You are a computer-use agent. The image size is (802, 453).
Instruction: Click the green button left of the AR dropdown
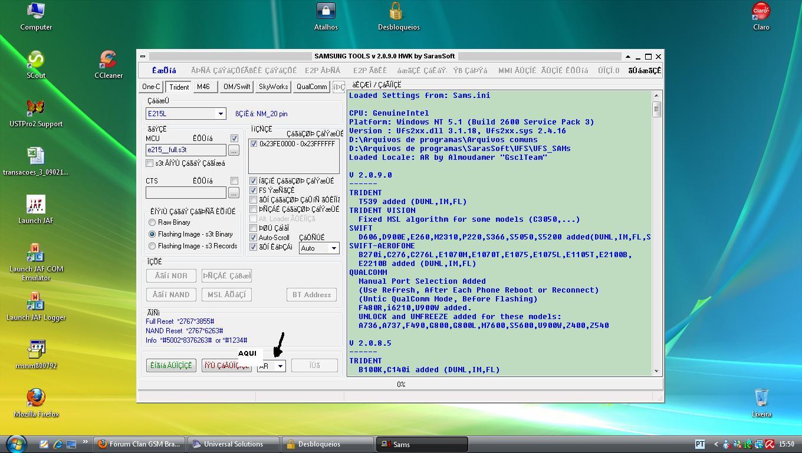click(171, 366)
